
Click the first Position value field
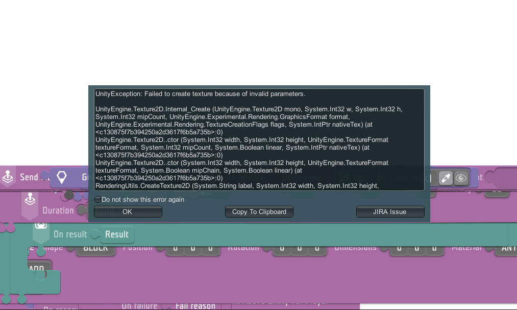pos(175,249)
